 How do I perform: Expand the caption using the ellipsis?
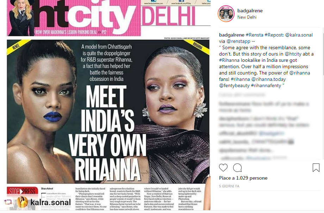click(254, 41)
